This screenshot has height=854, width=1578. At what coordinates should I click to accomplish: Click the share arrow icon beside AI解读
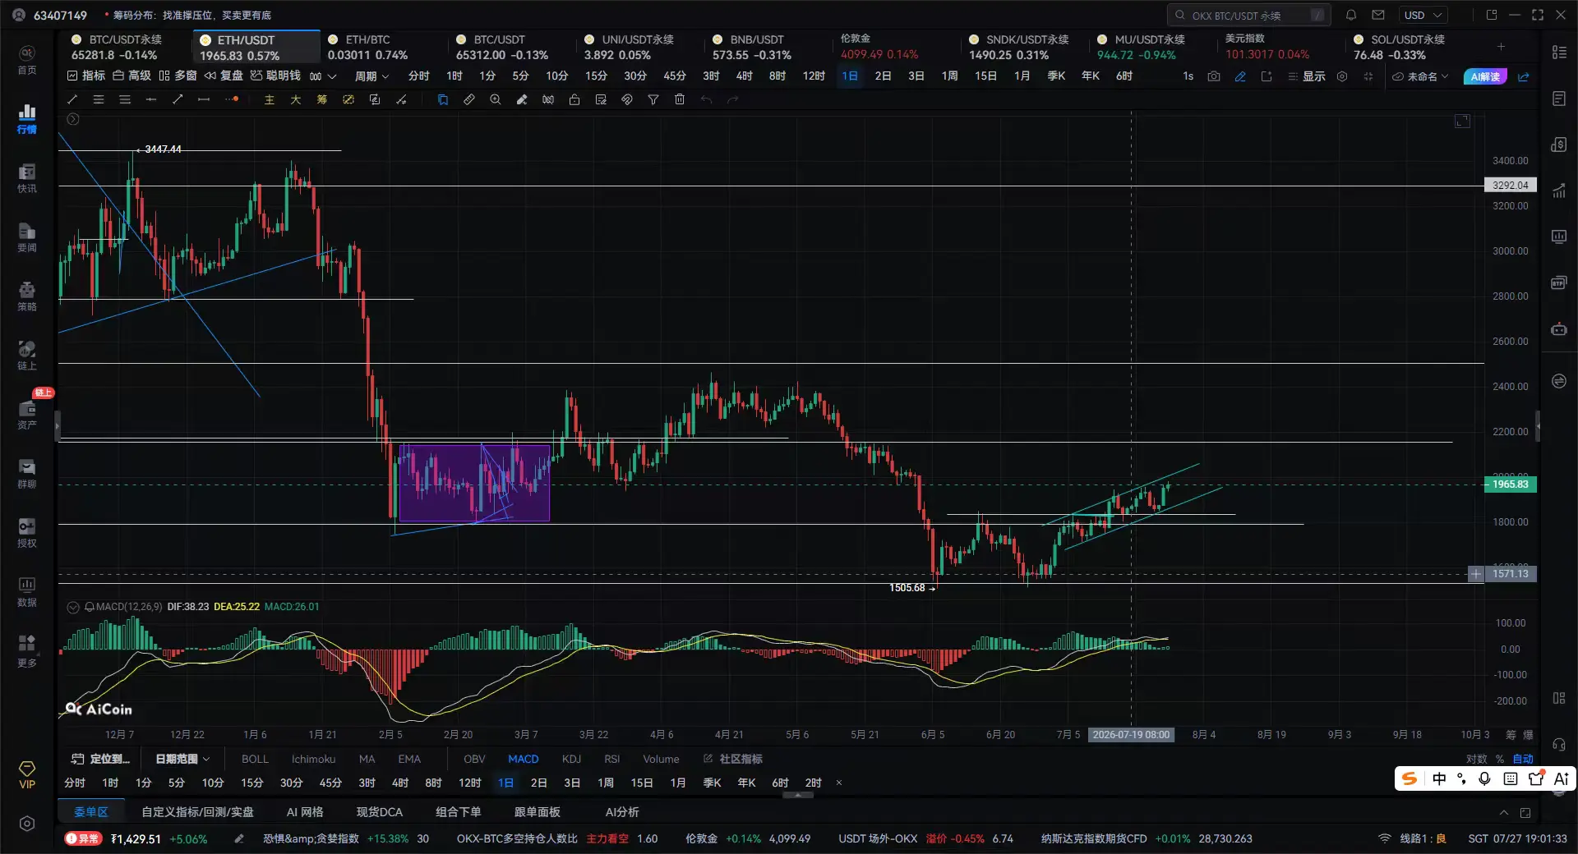tap(1524, 76)
